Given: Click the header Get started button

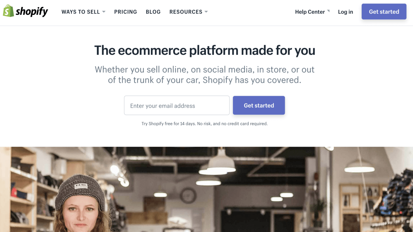Looking at the screenshot, I should pos(384,12).
